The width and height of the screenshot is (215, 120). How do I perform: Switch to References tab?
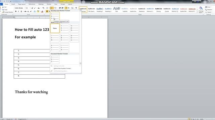(32, 4)
